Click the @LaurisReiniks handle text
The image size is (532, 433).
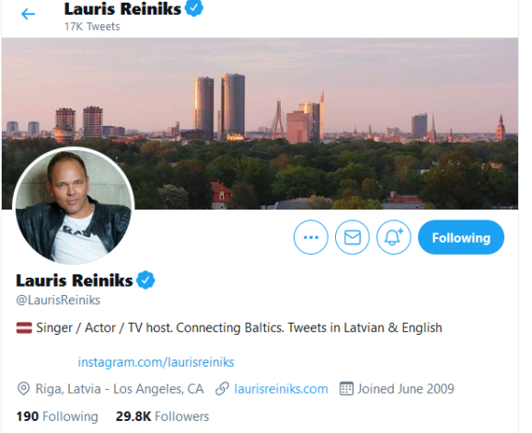58,301
